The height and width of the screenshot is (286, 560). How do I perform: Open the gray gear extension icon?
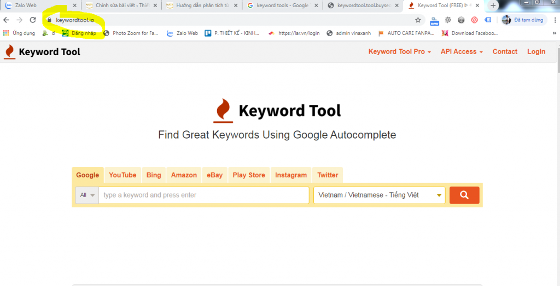click(461, 20)
